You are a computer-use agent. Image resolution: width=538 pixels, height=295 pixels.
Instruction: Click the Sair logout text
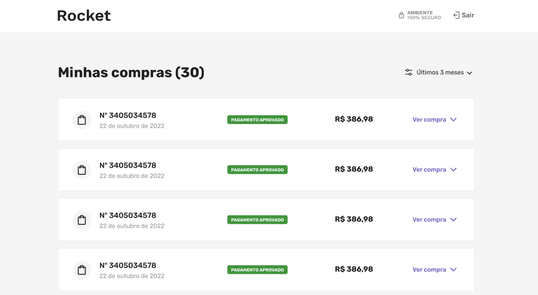tap(468, 15)
